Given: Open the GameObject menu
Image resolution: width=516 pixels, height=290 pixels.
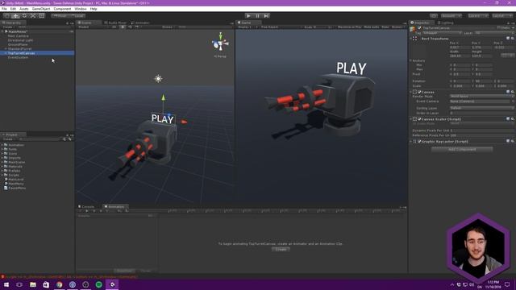Looking at the screenshot, I should click(41, 9).
